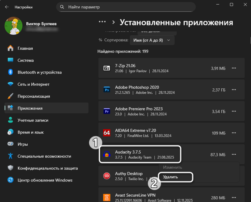The height and width of the screenshot is (202, 251).
Task: Select the Bluetooth devices icon in sidebar
Action: point(11,72)
